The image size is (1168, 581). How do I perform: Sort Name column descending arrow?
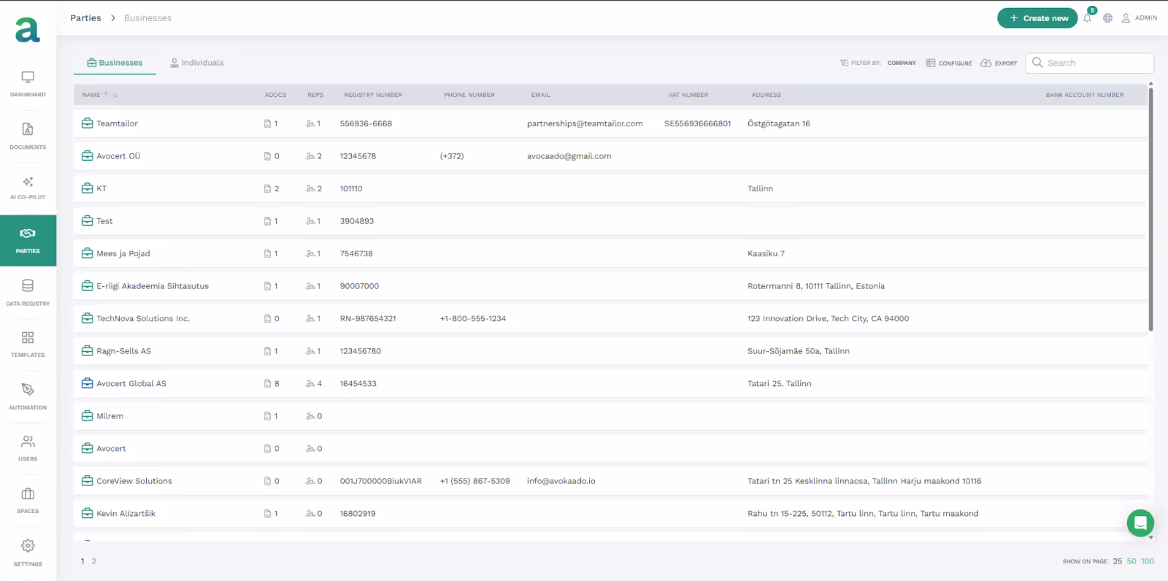(115, 95)
